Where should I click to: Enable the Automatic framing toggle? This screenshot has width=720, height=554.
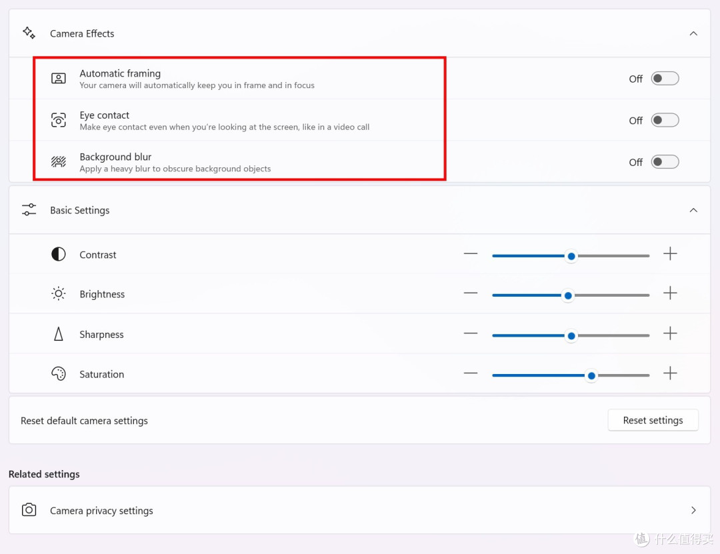pyautogui.click(x=665, y=79)
